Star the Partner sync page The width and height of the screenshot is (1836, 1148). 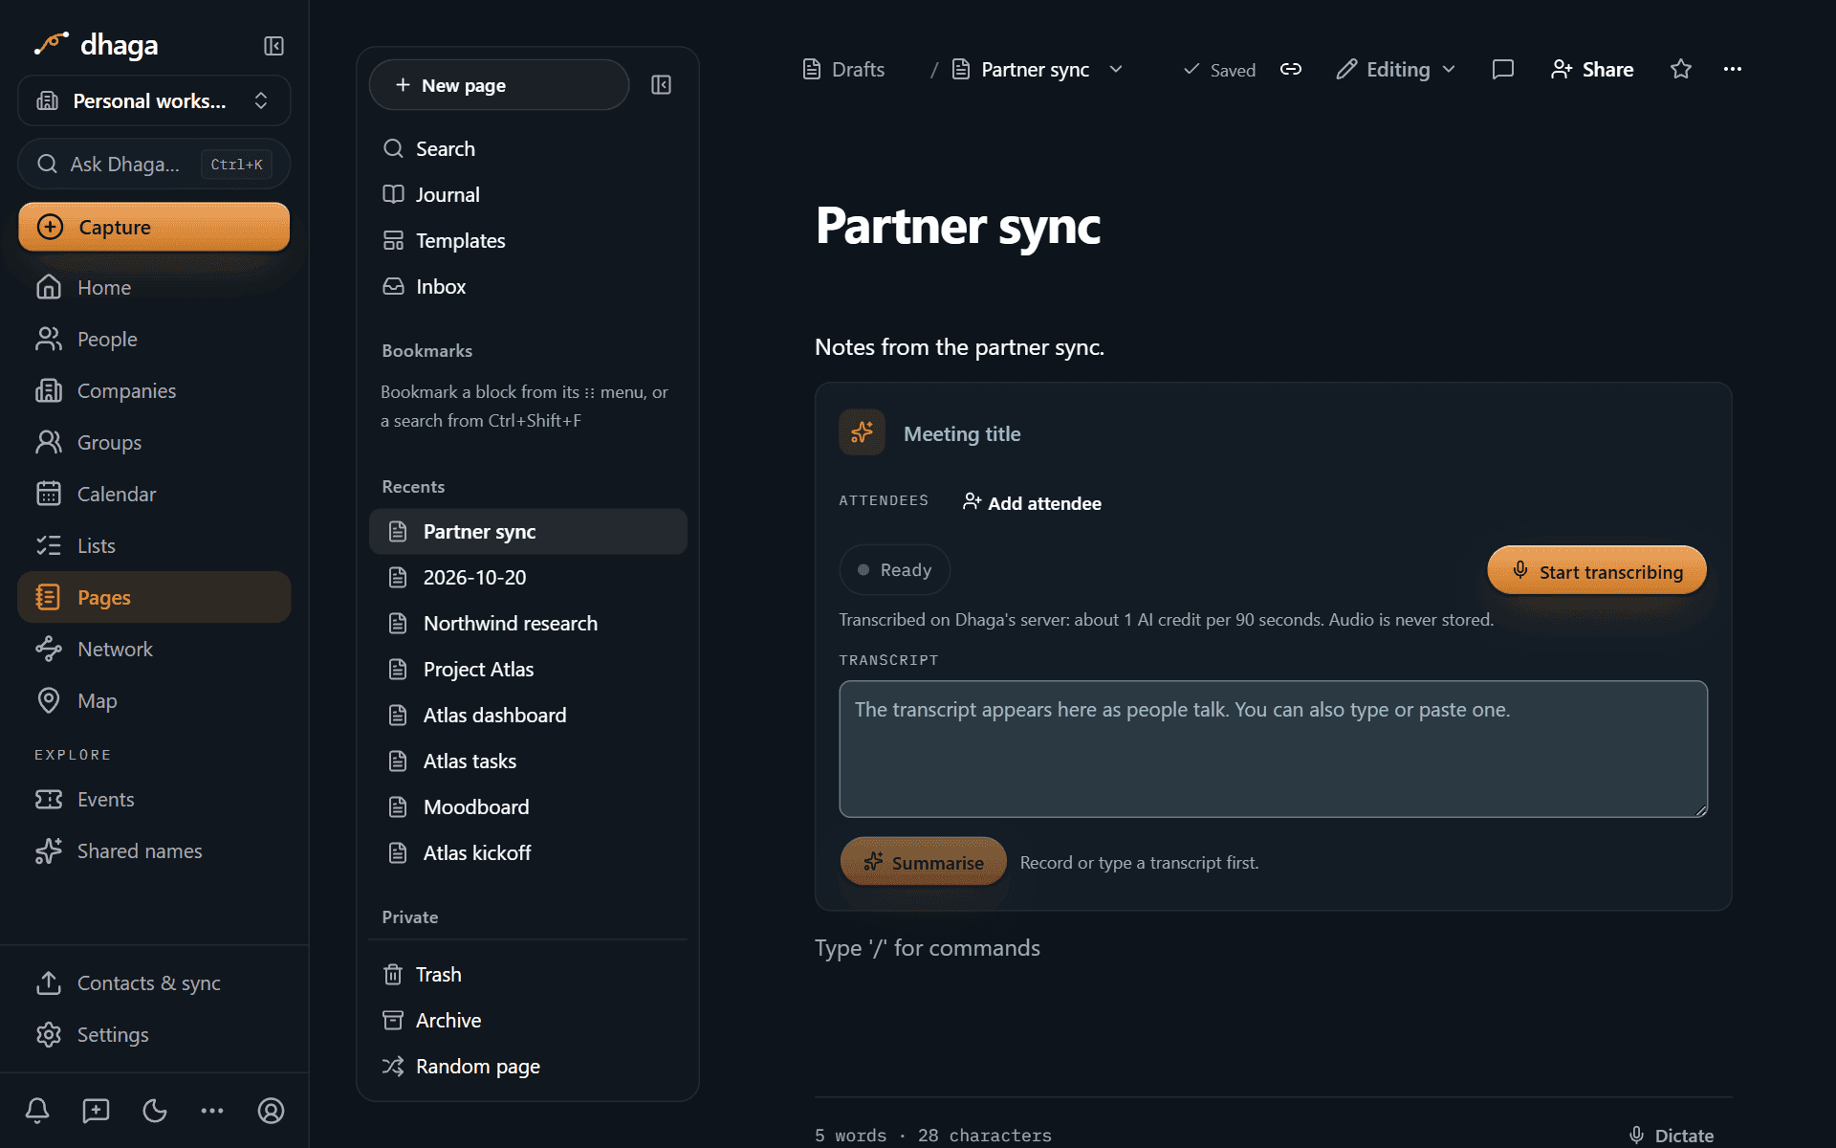click(x=1680, y=69)
